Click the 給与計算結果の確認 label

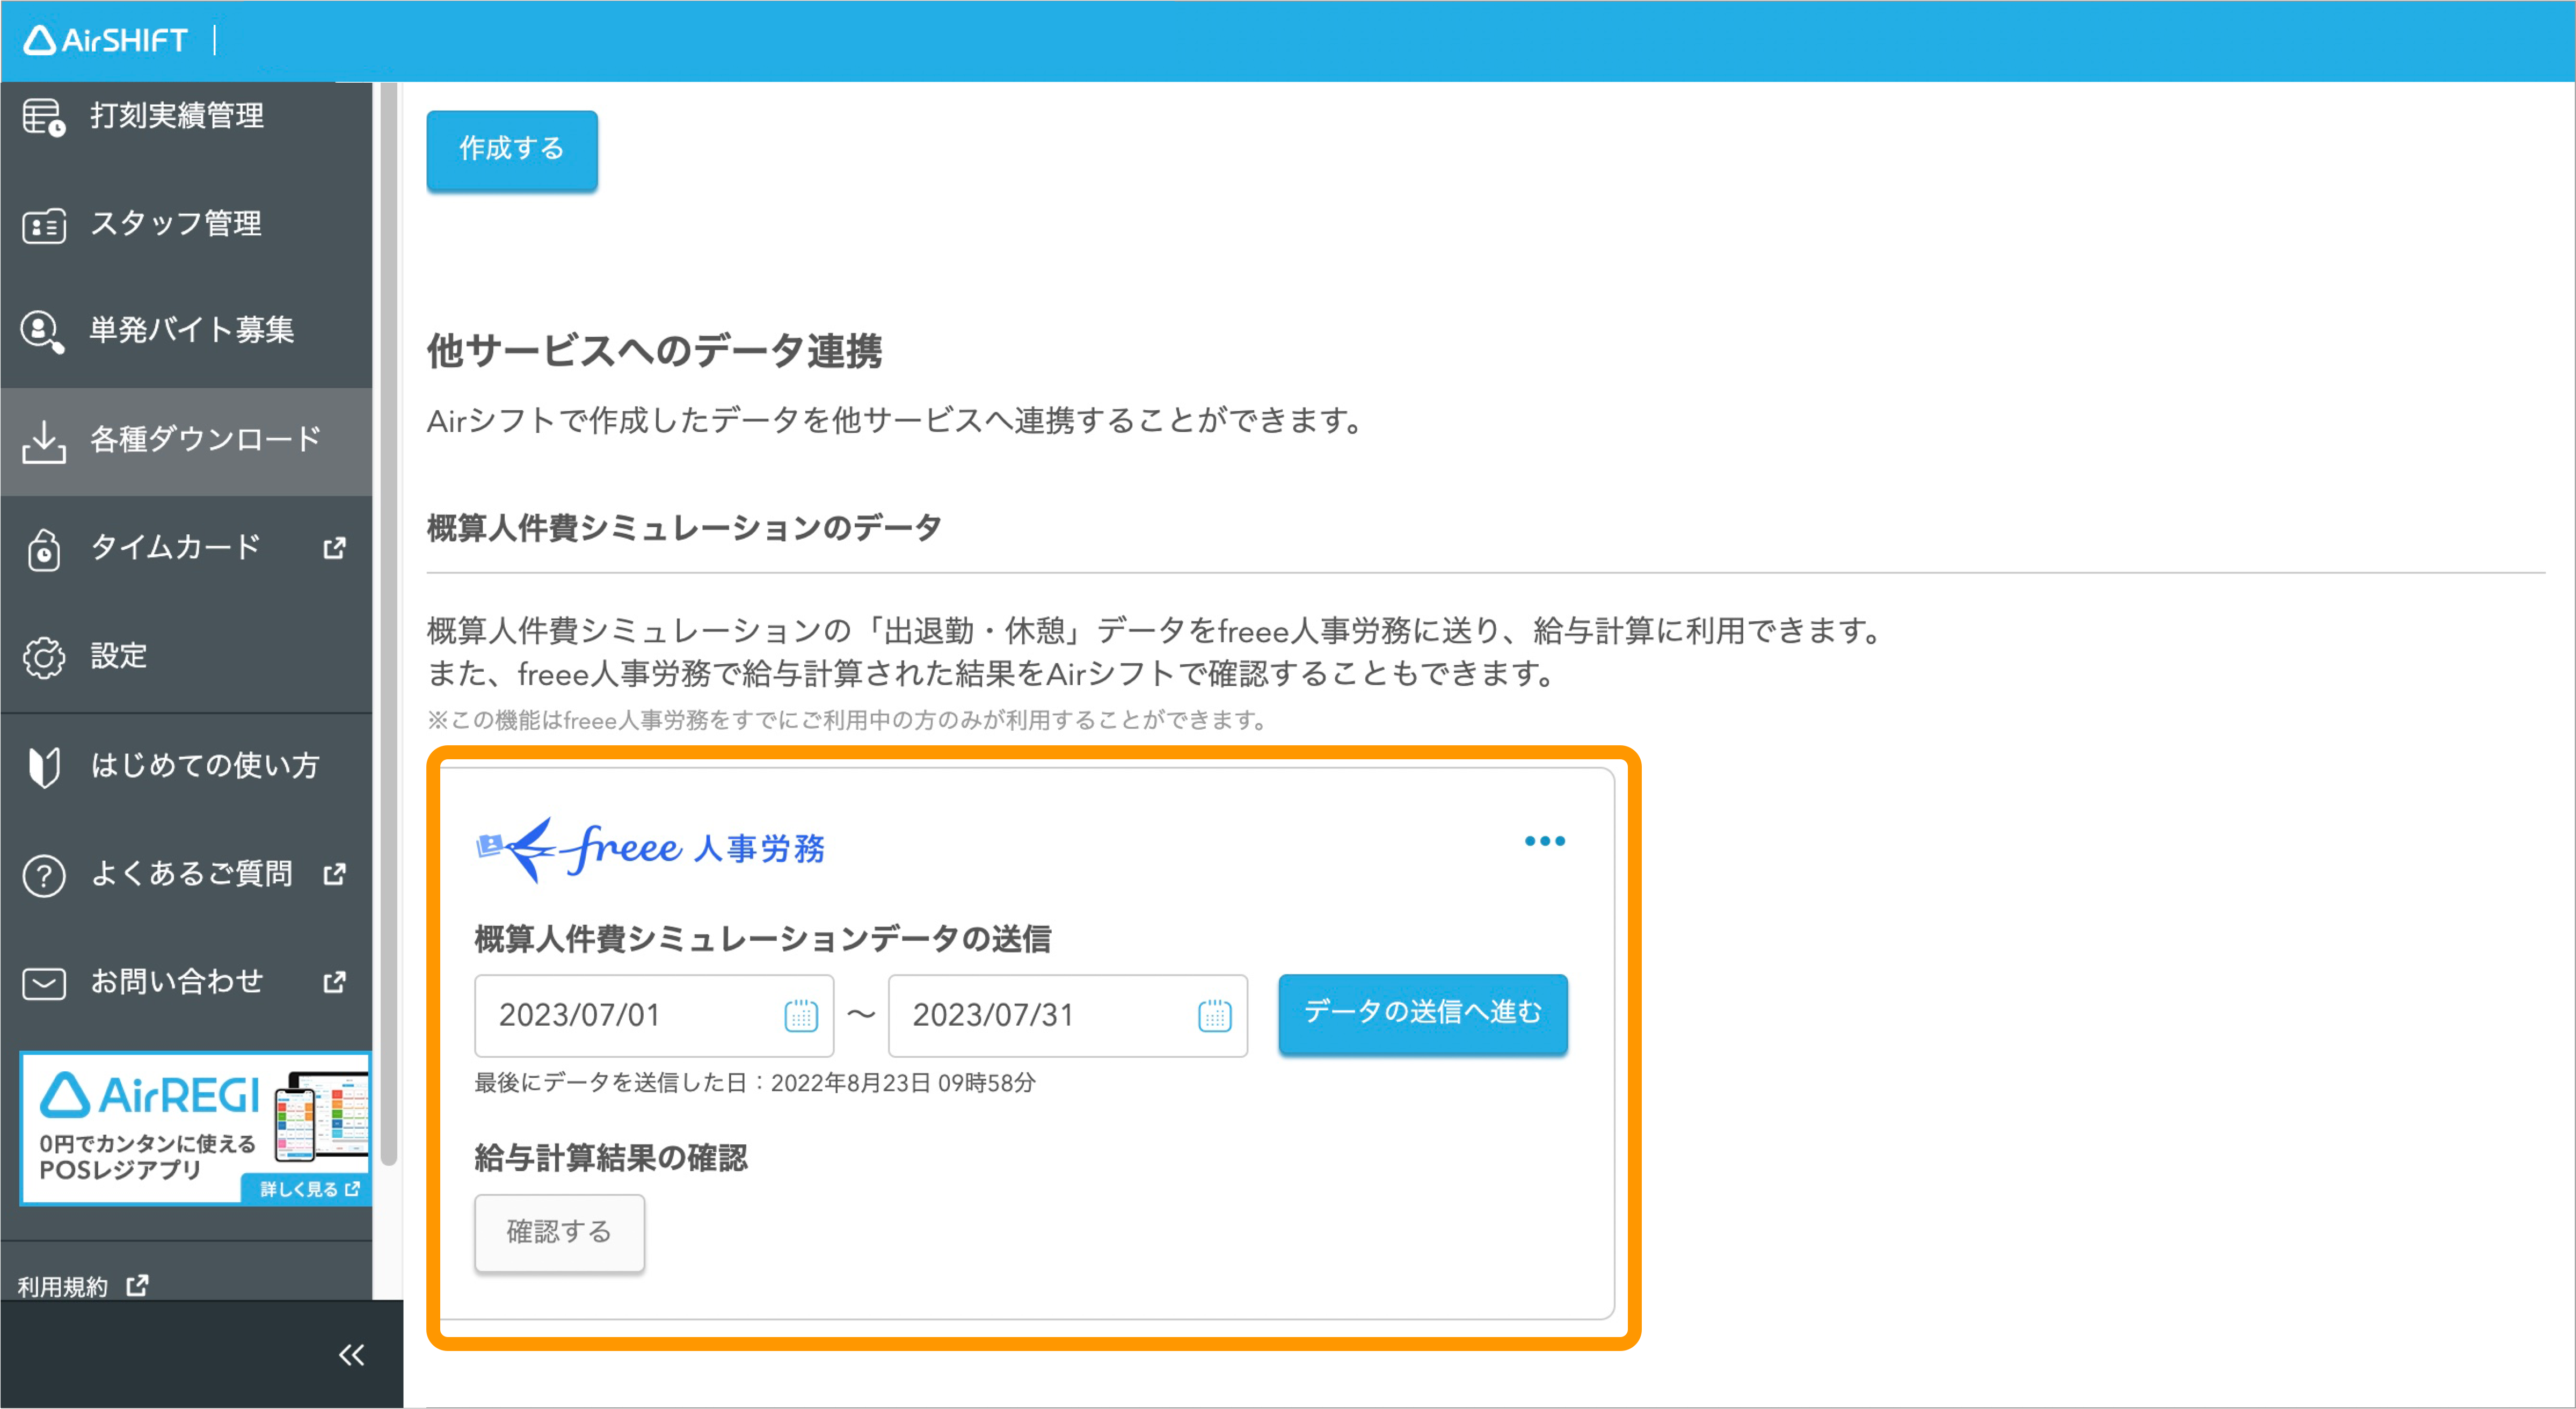[x=611, y=1158]
